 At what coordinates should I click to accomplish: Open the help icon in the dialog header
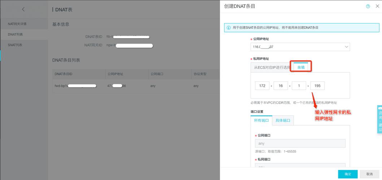[x=368, y=6]
